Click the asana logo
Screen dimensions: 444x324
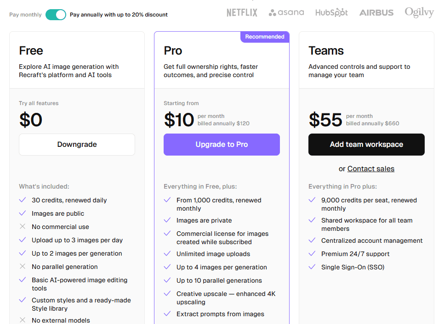click(x=286, y=12)
